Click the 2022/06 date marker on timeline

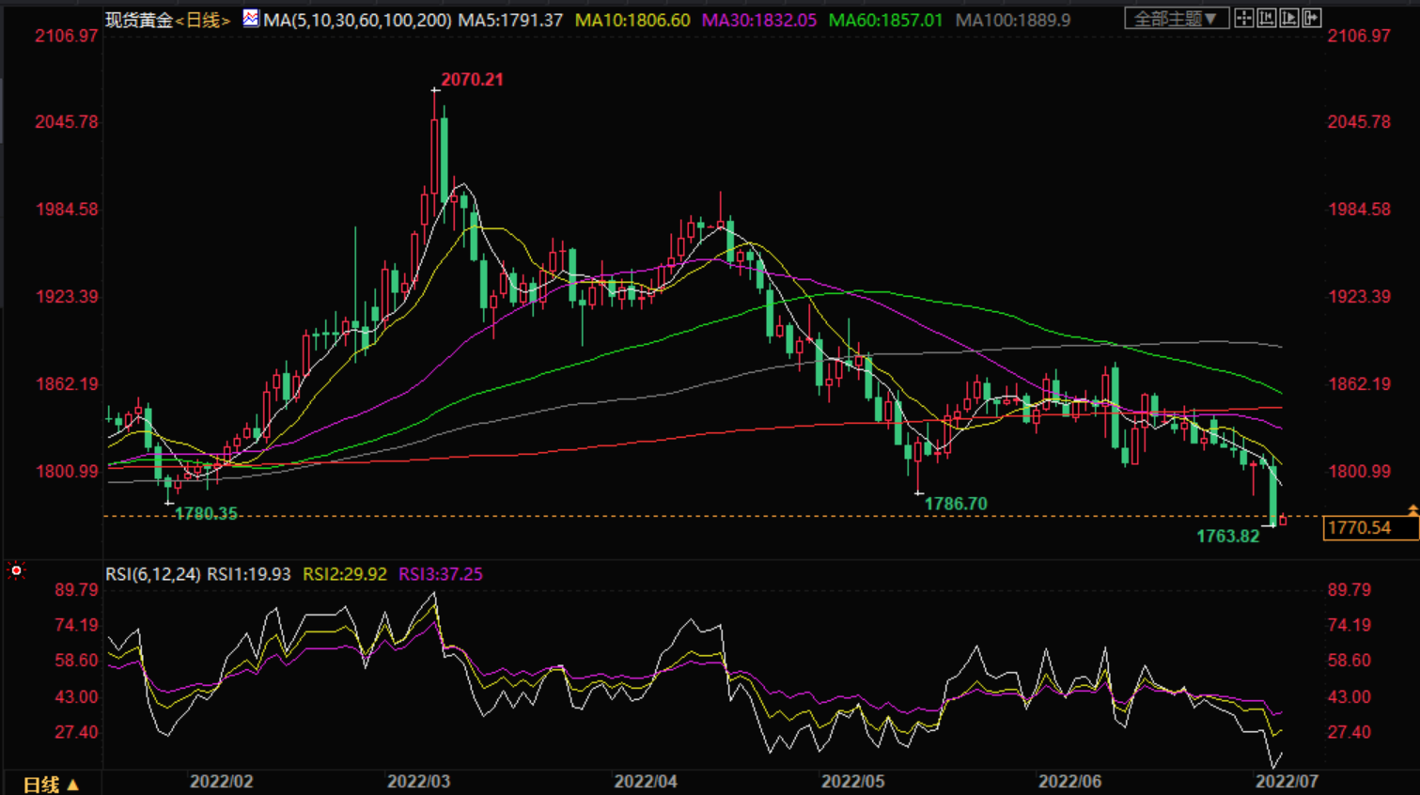1069,782
